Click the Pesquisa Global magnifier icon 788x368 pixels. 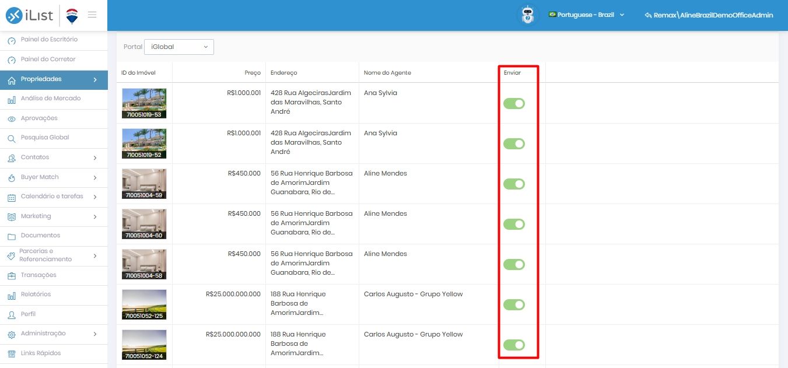(x=12, y=138)
